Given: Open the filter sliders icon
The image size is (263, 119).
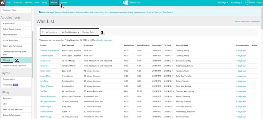Looking at the screenshot, I should (43, 32).
